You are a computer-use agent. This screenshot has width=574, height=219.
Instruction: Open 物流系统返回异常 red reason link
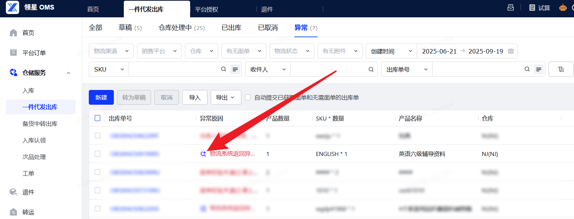(232, 154)
